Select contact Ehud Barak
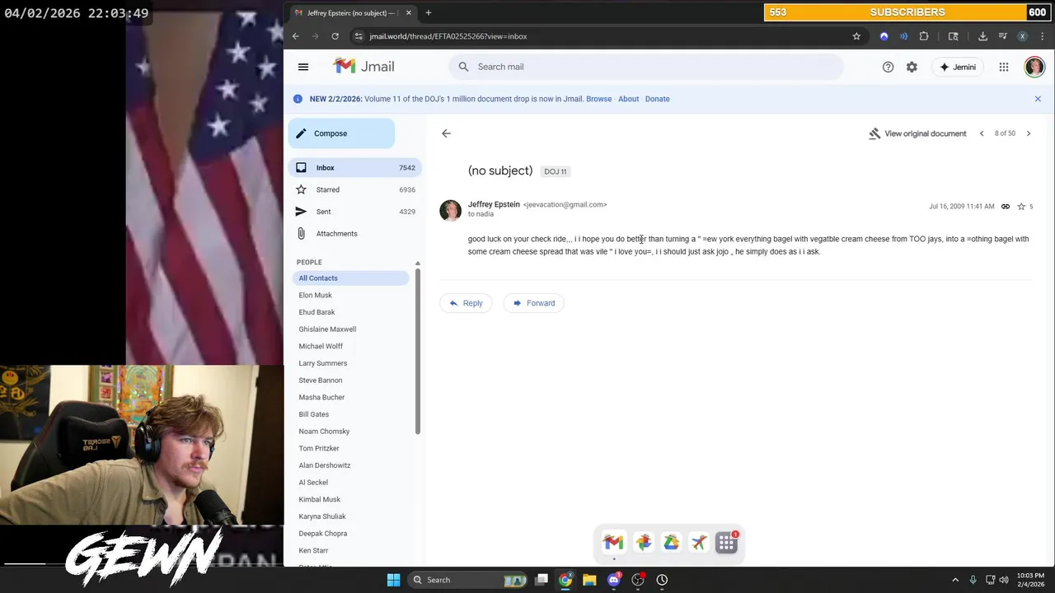The width and height of the screenshot is (1055, 593). click(316, 312)
